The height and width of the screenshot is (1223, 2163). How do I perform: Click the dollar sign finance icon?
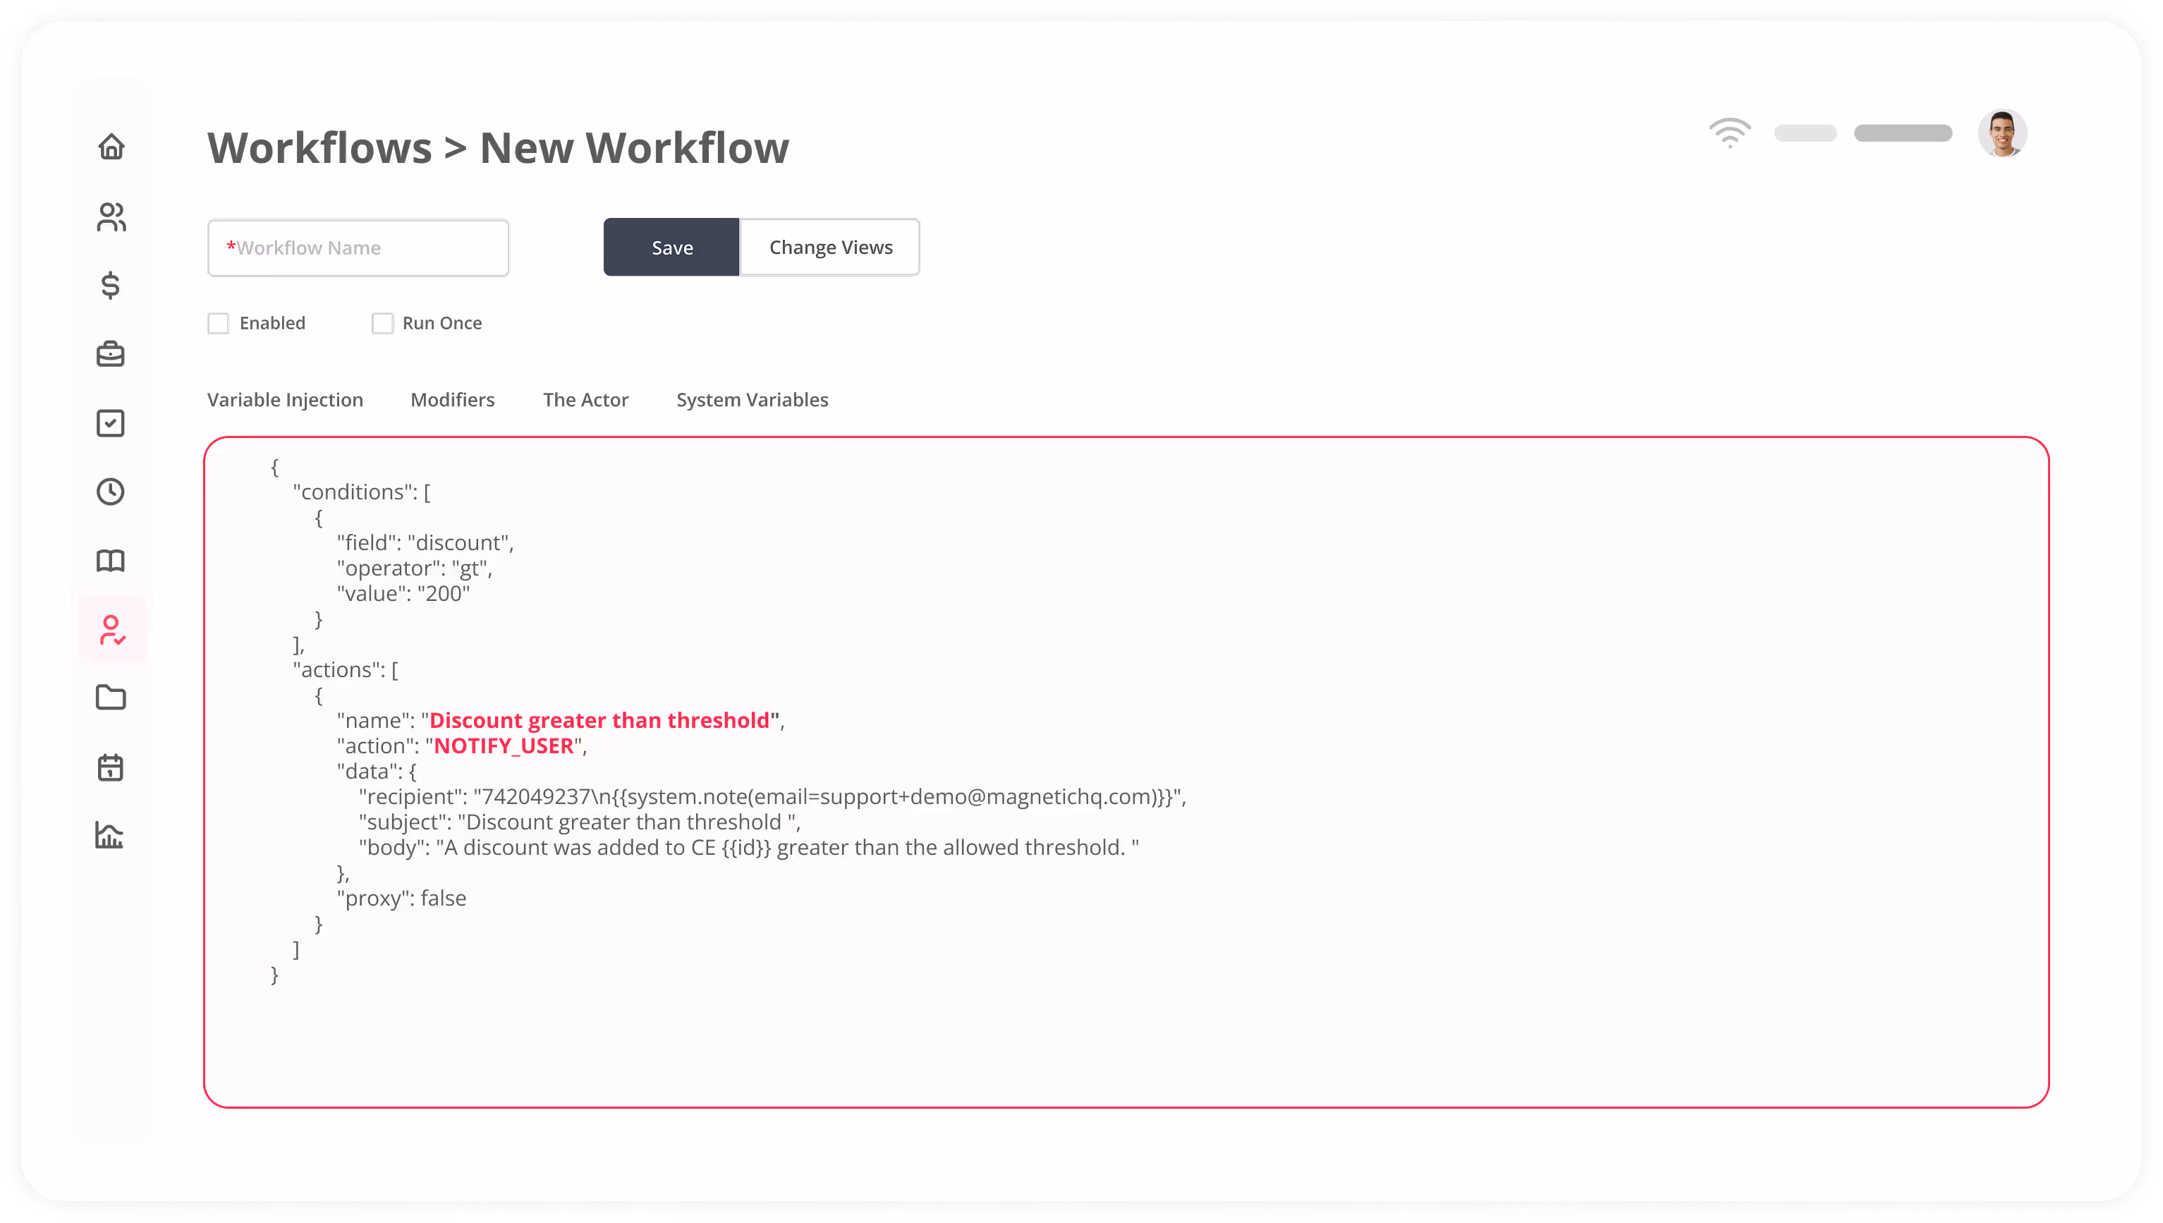click(x=111, y=286)
